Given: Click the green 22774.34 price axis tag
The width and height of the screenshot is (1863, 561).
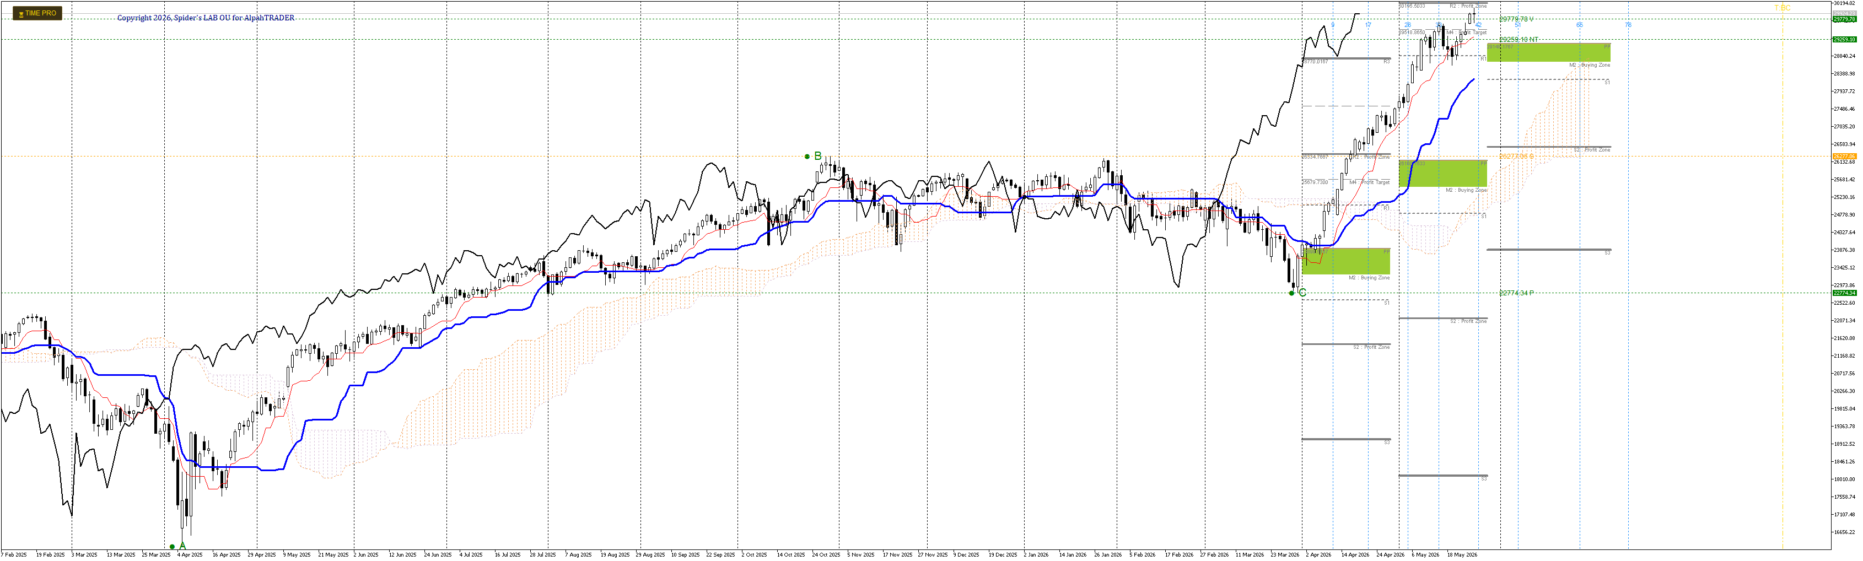Looking at the screenshot, I should [1844, 293].
